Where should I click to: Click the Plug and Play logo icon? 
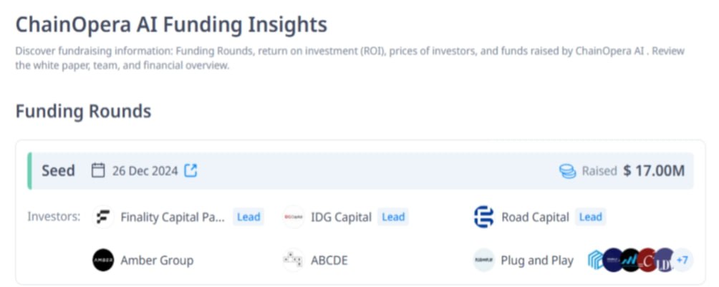point(484,261)
